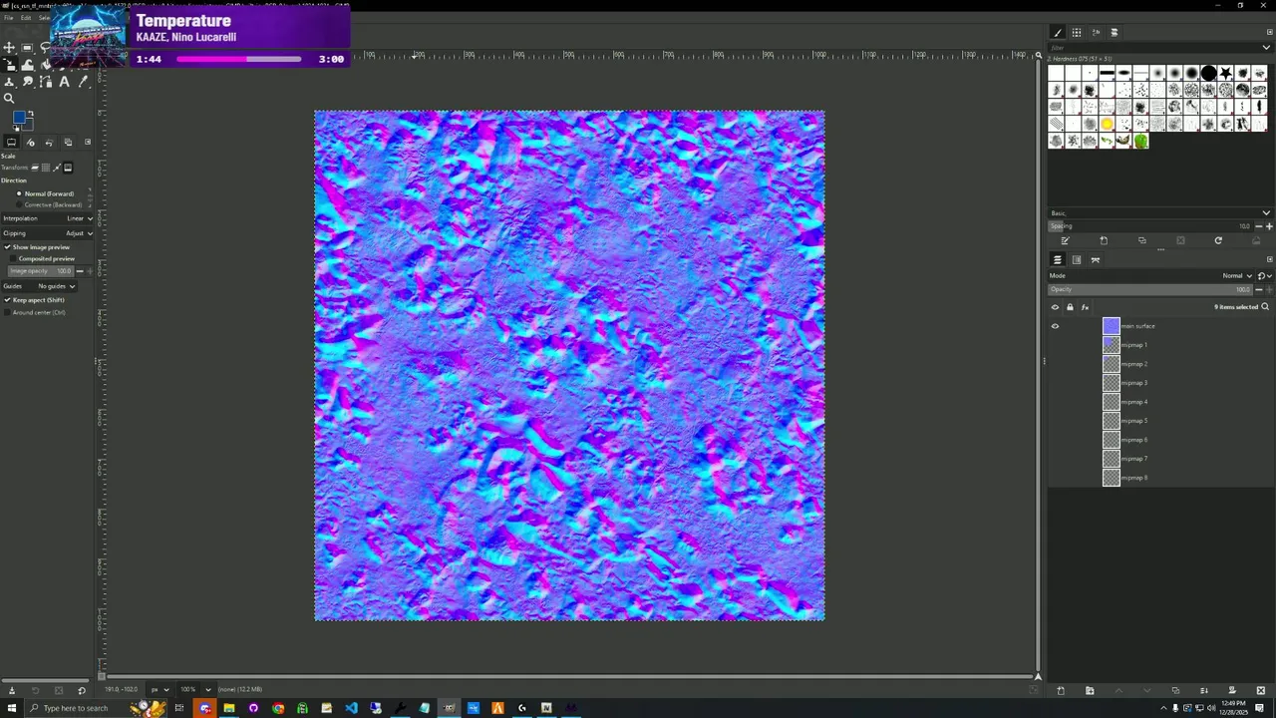Open the Device Status tab
The width and height of the screenshot is (1276, 718).
coord(30,143)
